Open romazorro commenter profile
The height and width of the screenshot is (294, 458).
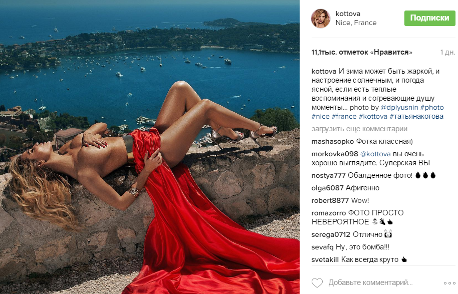pyautogui.click(x=329, y=213)
